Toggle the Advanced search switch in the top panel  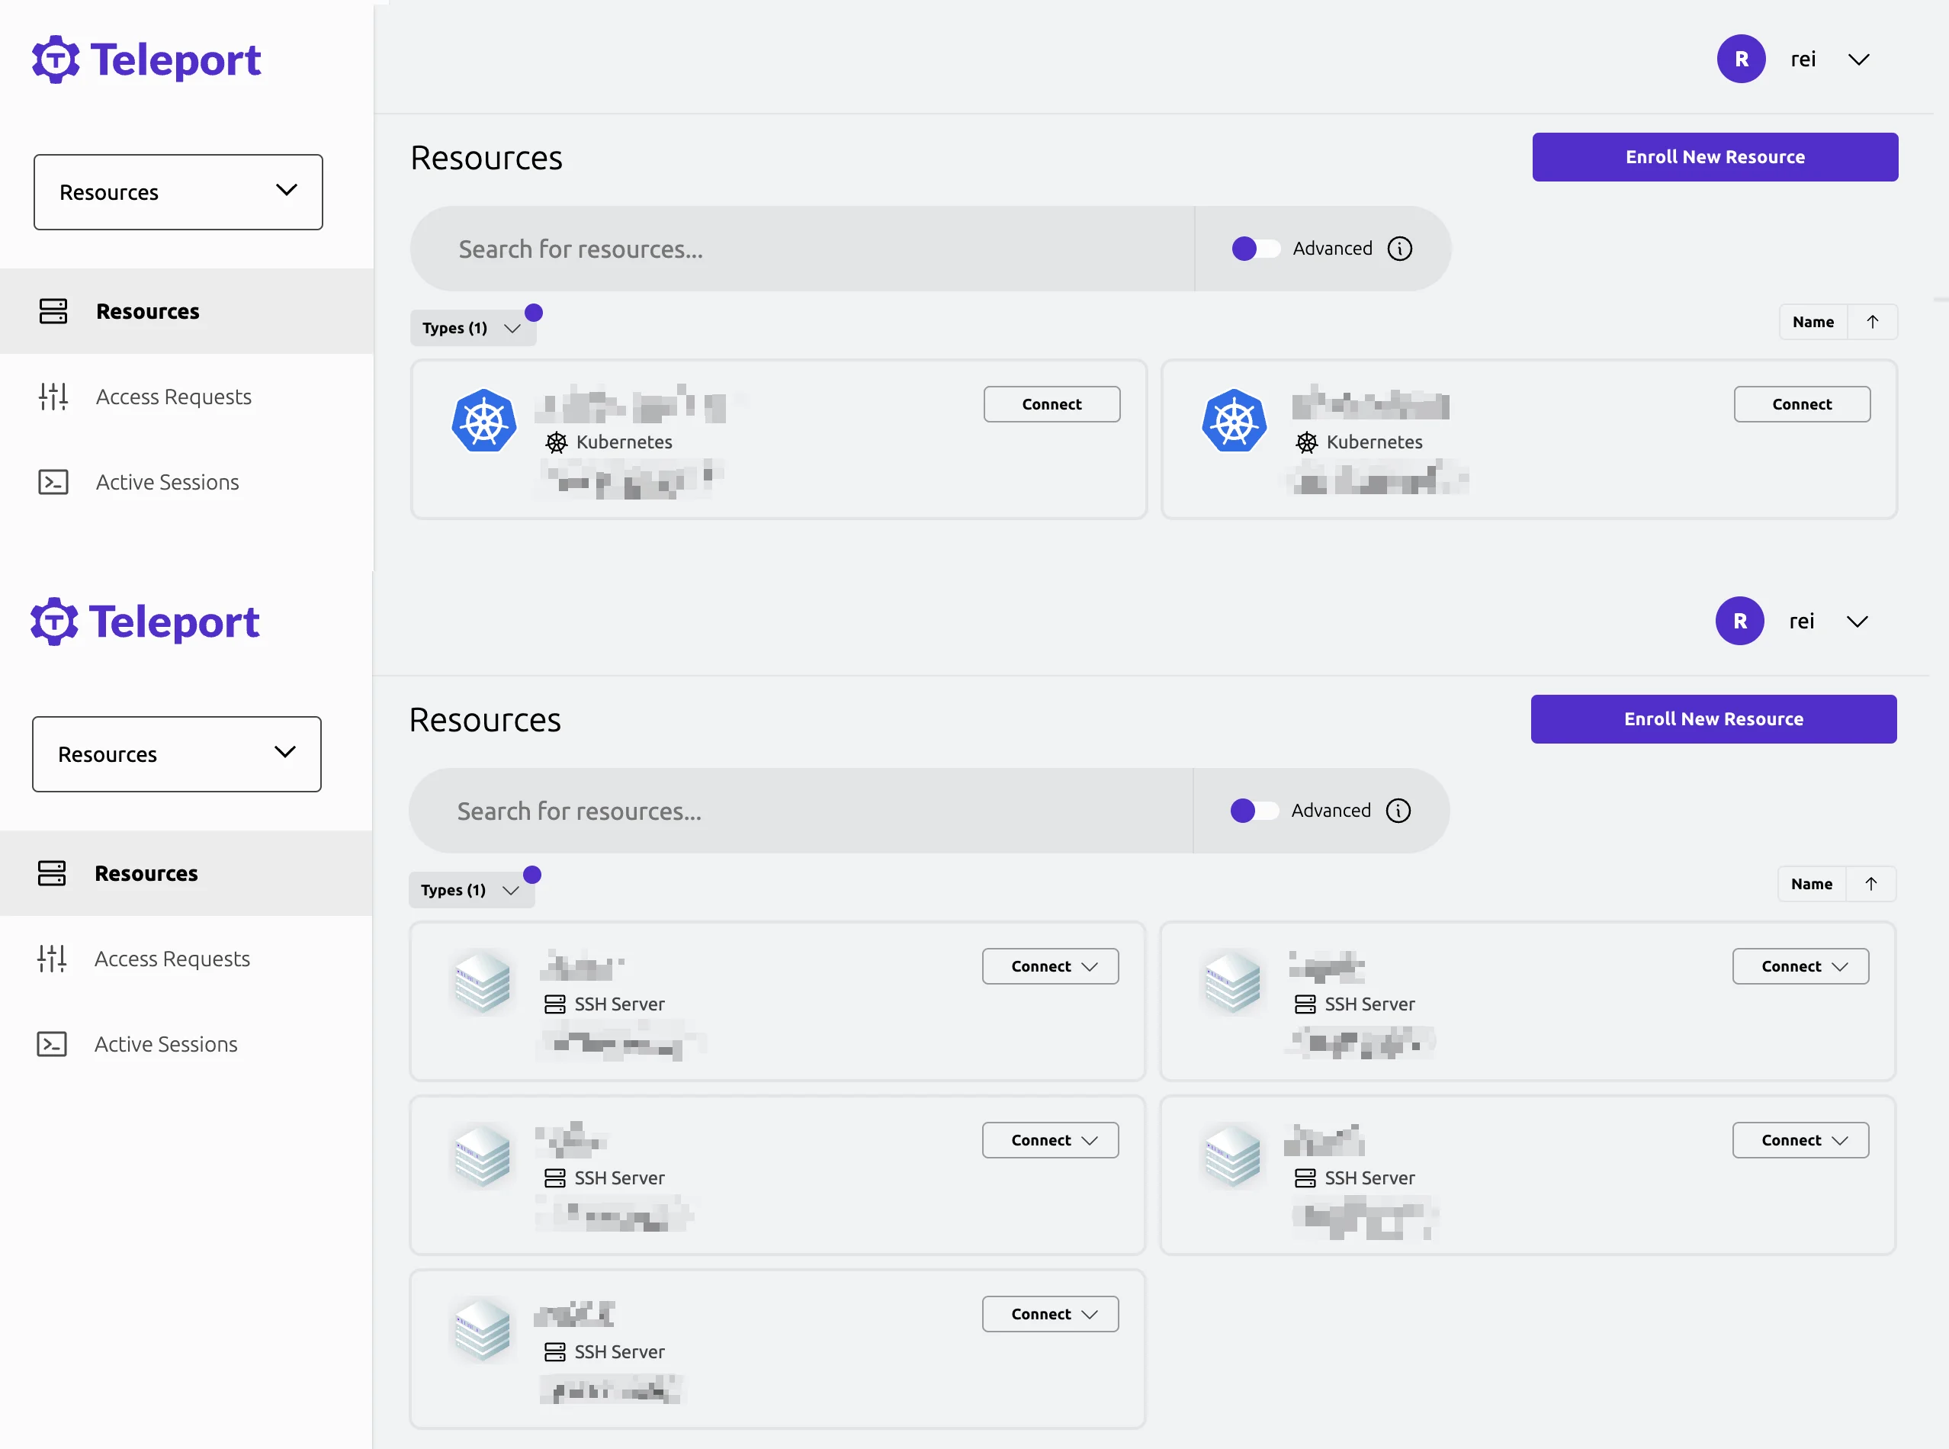tap(1254, 249)
